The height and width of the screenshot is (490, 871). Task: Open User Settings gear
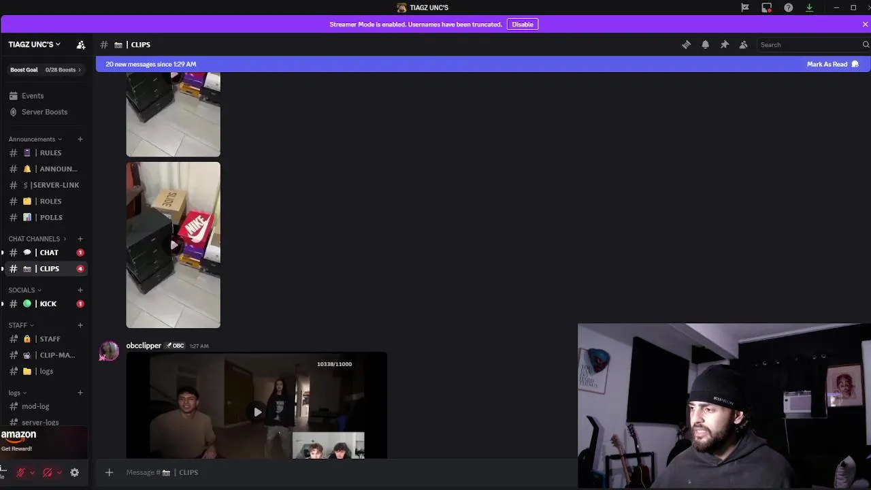click(x=75, y=472)
